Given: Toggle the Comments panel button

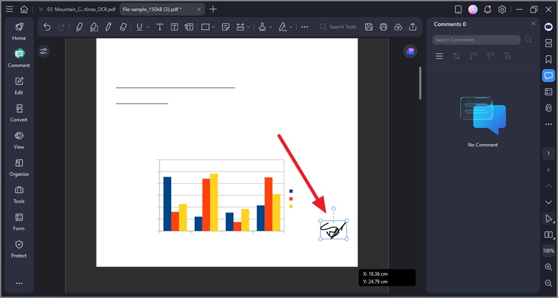Looking at the screenshot, I should [548, 76].
